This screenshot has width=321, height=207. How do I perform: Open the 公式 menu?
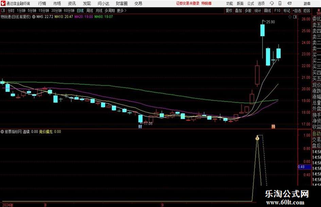[251, 3]
